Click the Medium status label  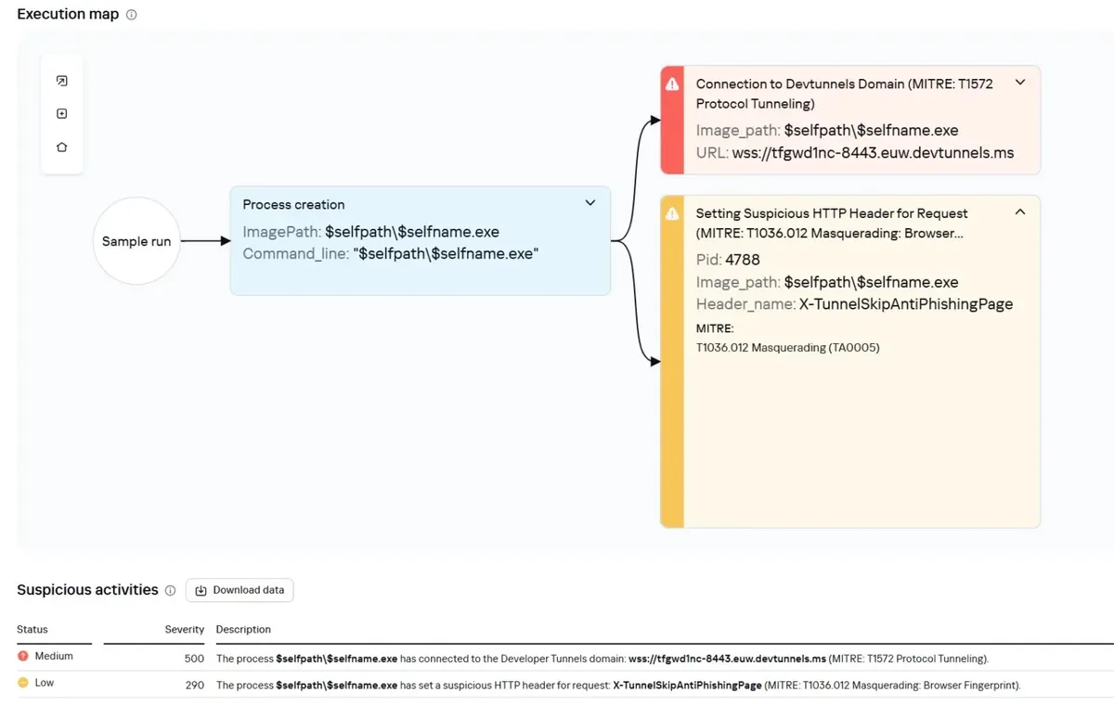point(54,656)
